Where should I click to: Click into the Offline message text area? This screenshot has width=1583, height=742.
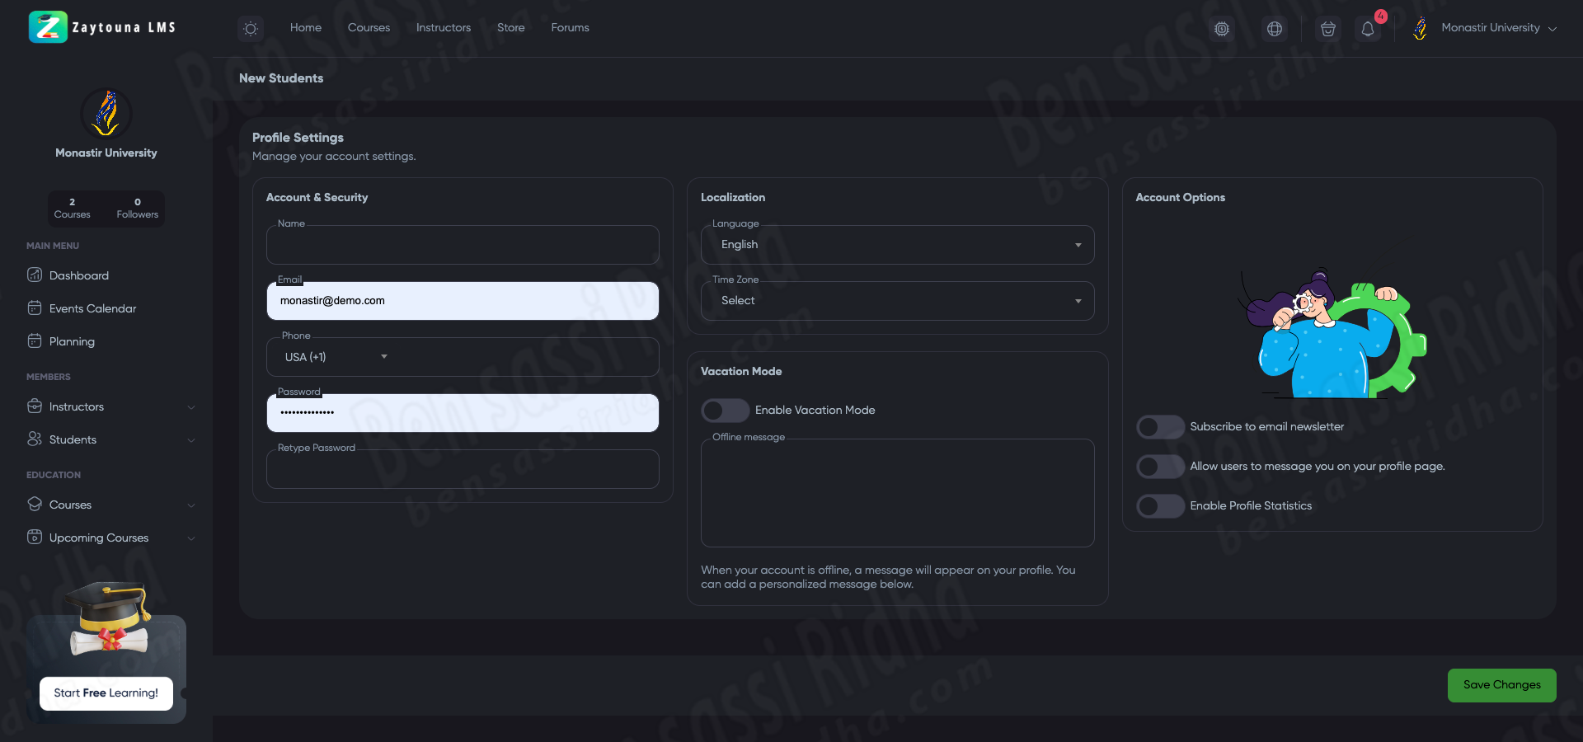pyautogui.click(x=897, y=495)
